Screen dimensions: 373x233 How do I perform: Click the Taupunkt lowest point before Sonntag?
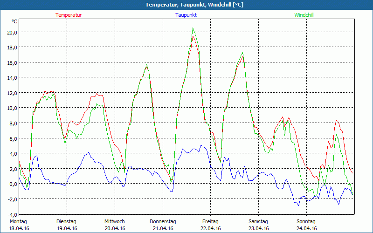(298, 206)
